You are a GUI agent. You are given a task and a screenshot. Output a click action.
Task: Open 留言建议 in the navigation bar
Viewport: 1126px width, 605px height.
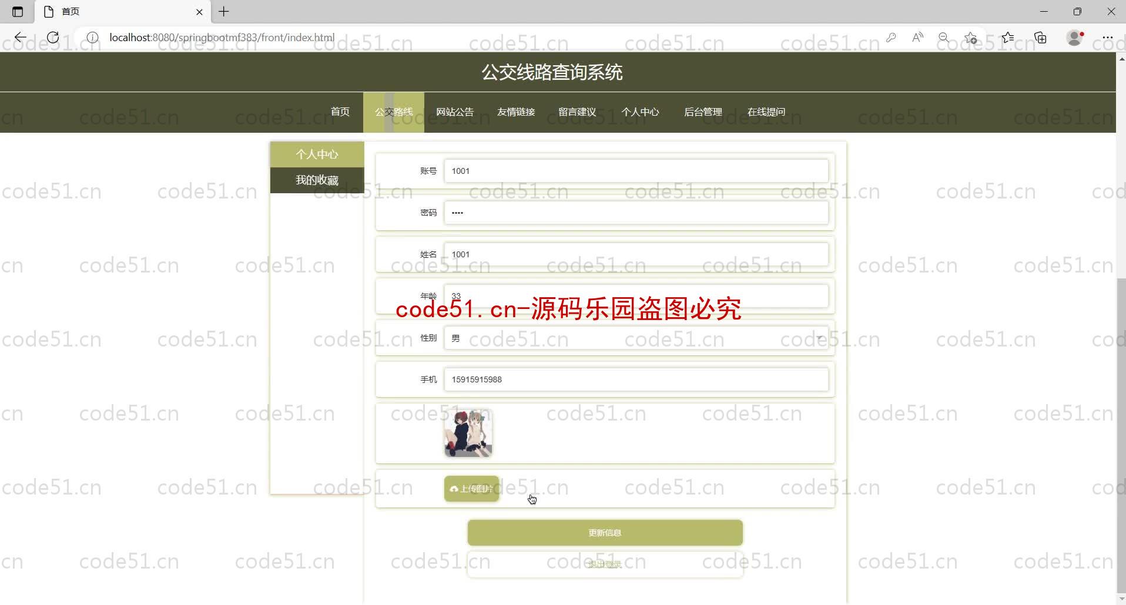point(577,112)
